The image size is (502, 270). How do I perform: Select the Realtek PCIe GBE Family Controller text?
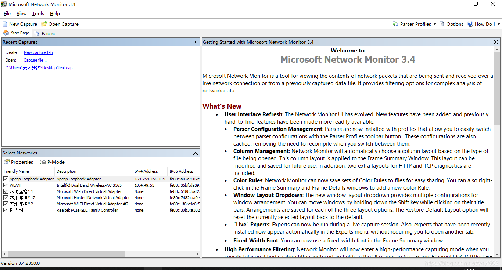coord(87,210)
